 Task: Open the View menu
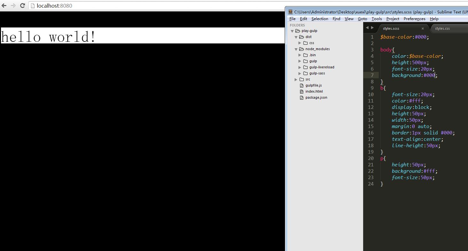349,19
